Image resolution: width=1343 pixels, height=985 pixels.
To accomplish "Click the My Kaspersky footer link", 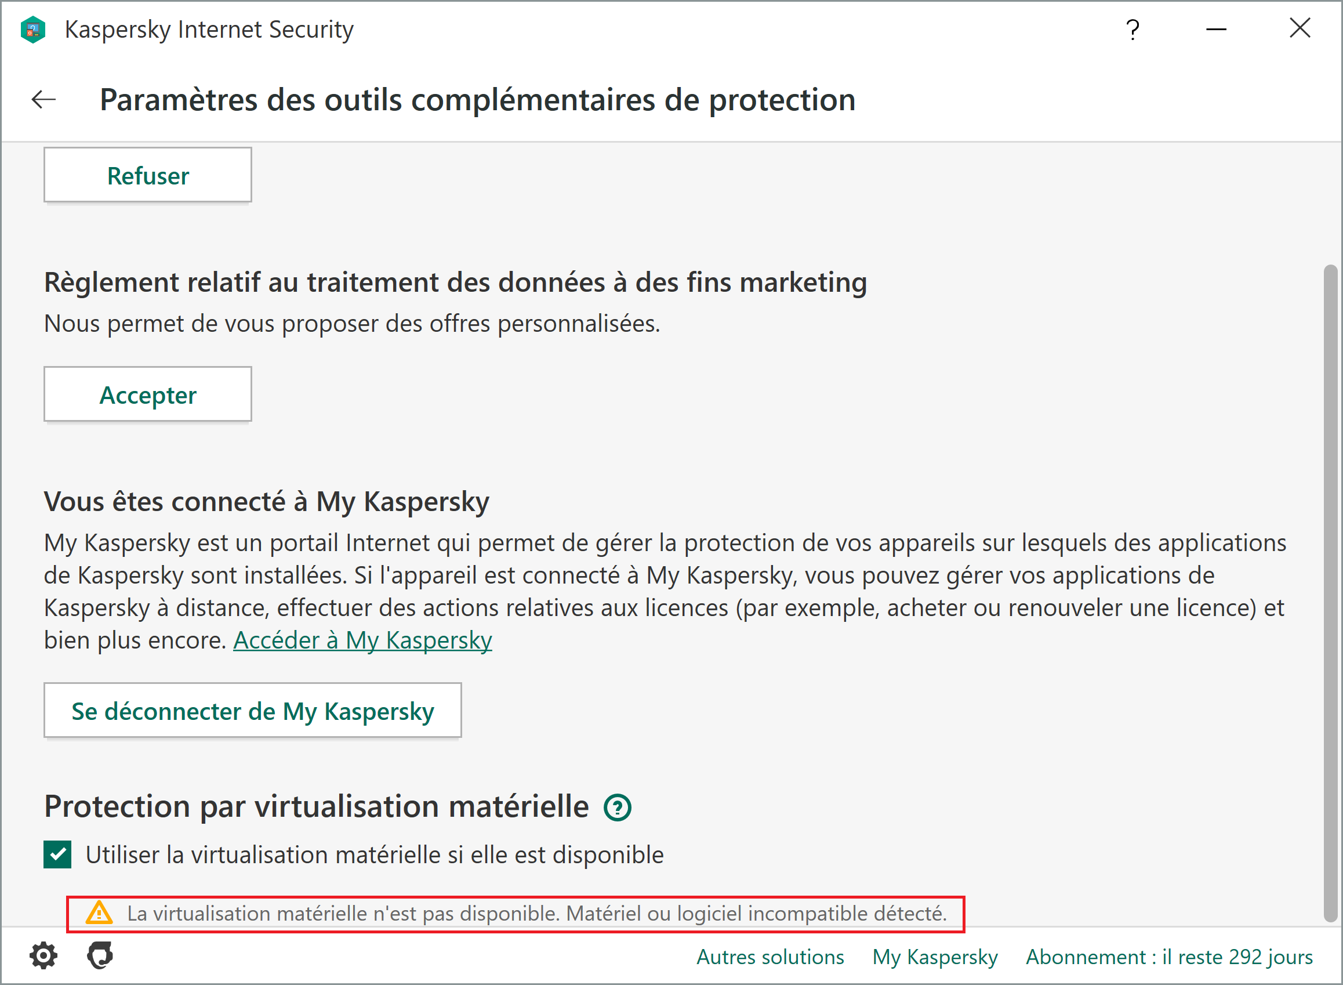I will (935, 957).
